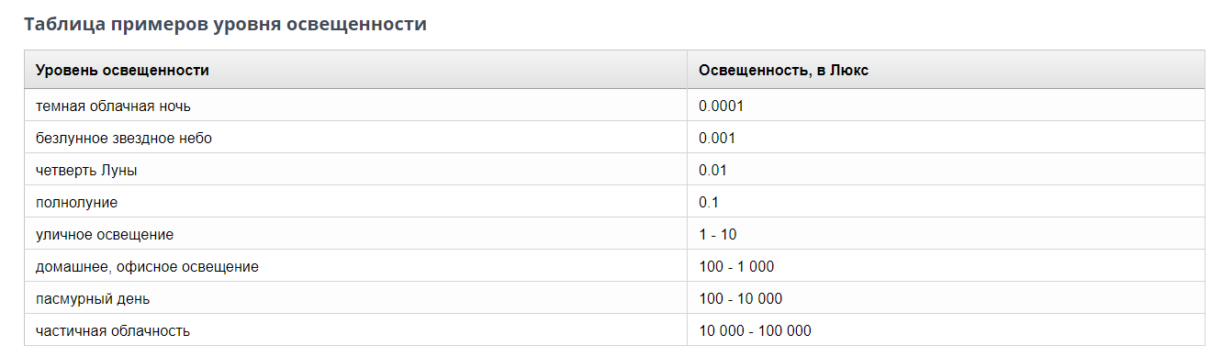Click the '0.1' lux value
This screenshot has width=1211, height=357.
click(x=709, y=202)
